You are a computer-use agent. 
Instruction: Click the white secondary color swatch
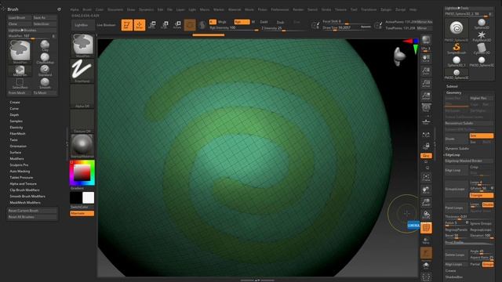click(89, 198)
